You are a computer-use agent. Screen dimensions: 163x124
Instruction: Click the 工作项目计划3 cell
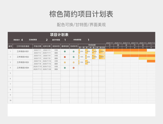(x=23, y=62)
